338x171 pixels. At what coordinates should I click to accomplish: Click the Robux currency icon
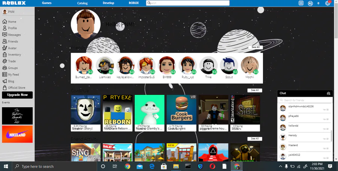(x=310, y=3)
